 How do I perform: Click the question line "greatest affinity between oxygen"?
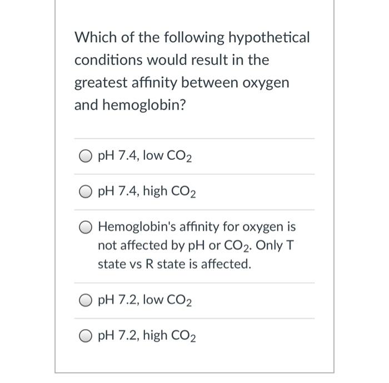[182, 83]
